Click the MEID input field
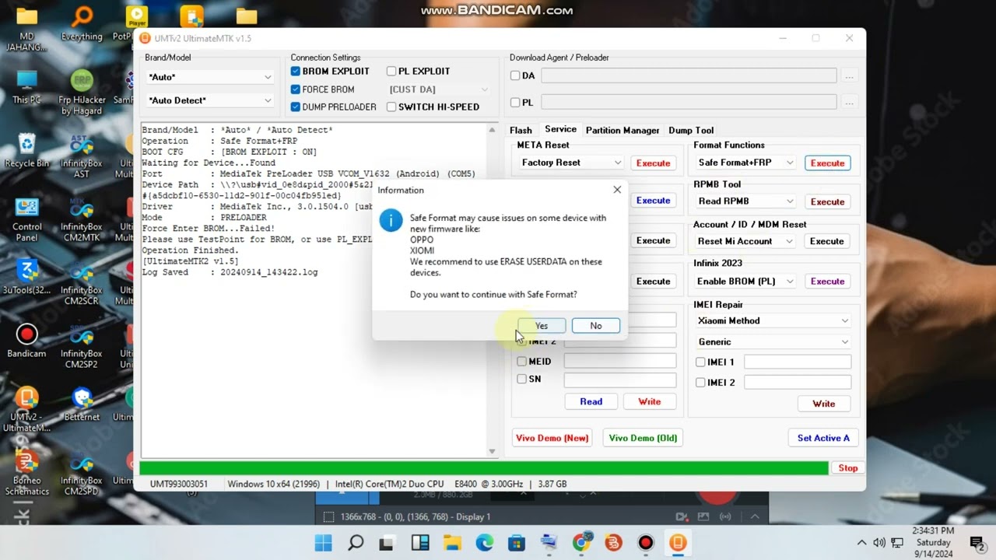Screen dimensions: 996x560 pos(620,361)
